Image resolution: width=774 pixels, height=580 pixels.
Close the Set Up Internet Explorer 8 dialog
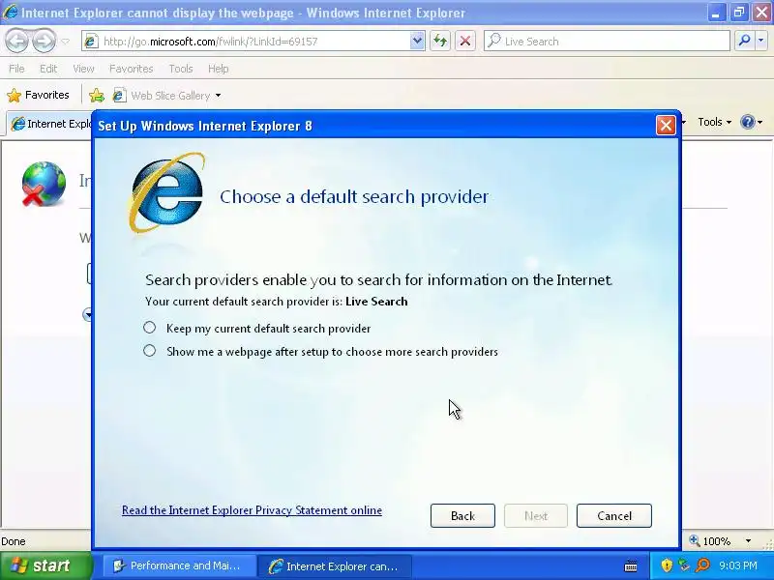click(666, 126)
